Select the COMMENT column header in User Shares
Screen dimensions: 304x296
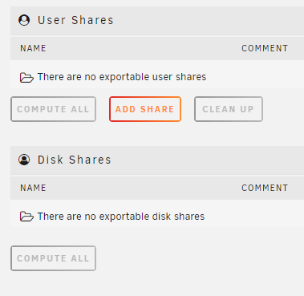pyautogui.click(x=265, y=48)
